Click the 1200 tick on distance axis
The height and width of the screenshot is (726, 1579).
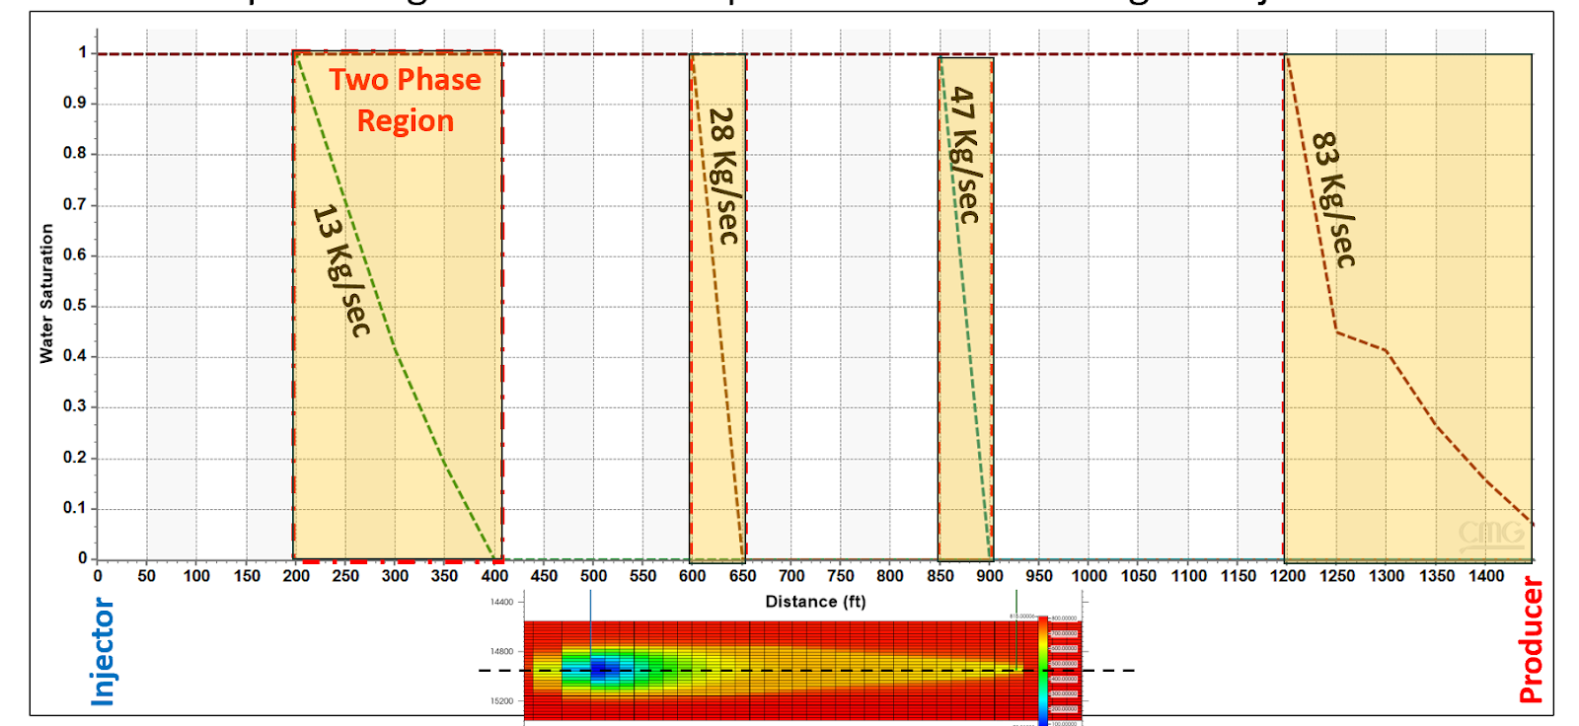point(1287,576)
